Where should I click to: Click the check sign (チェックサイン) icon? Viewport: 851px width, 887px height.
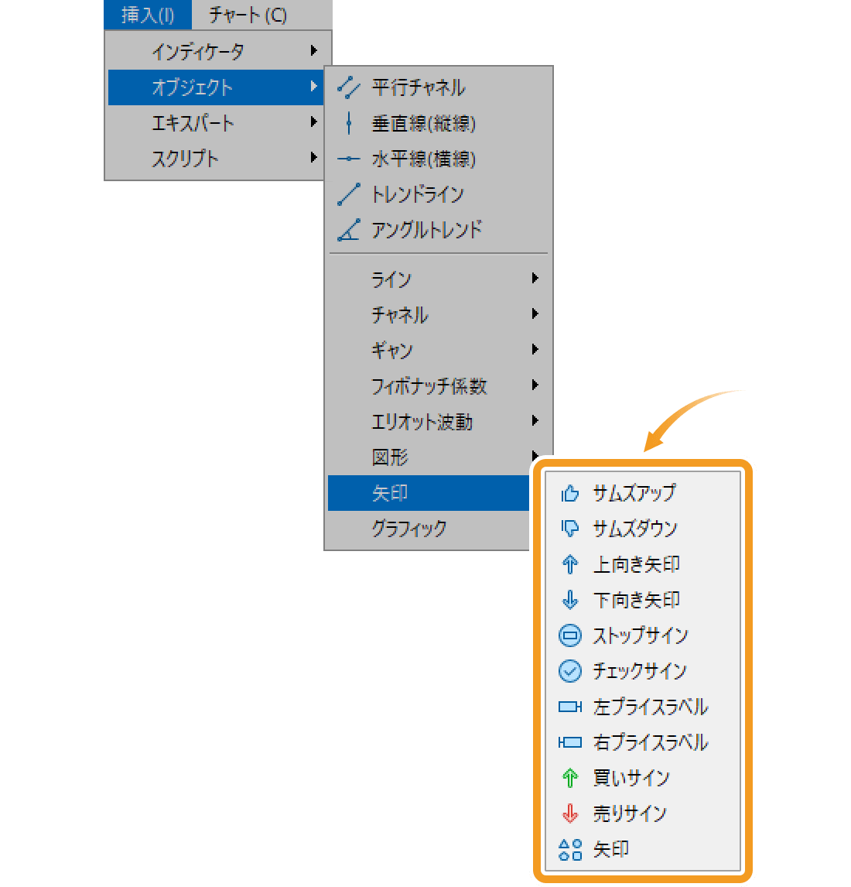click(x=570, y=671)
